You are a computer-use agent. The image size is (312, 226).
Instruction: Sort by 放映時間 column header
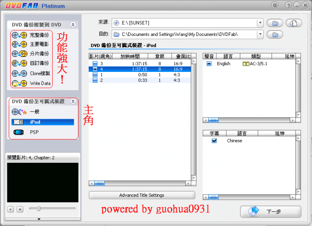(130, 56)
